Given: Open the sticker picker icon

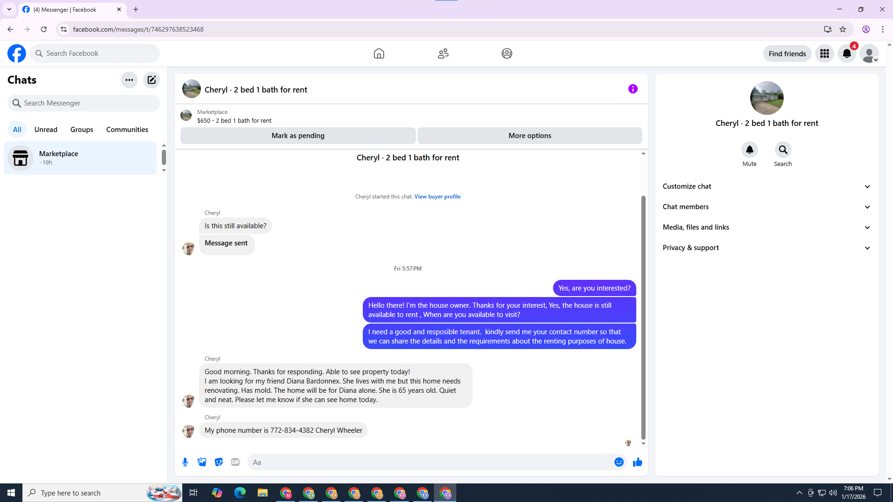Looking at the screenshot, I should [219, 462].
